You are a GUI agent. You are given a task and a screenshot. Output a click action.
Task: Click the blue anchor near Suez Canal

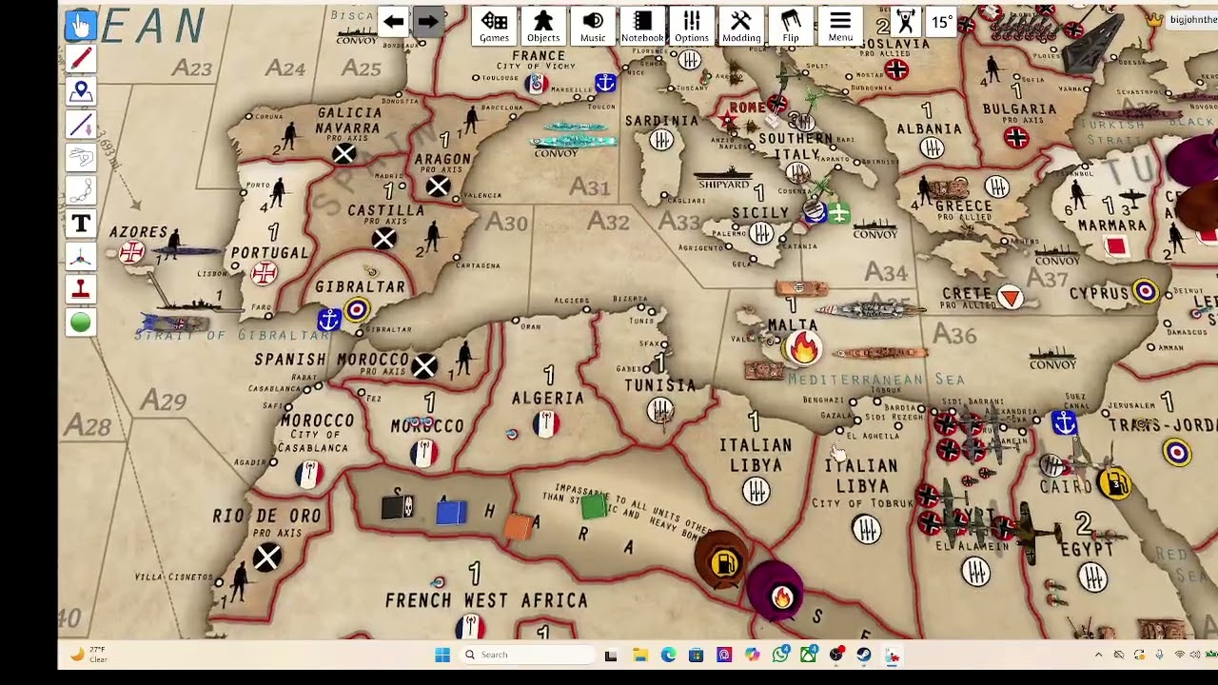(1064, 423)
